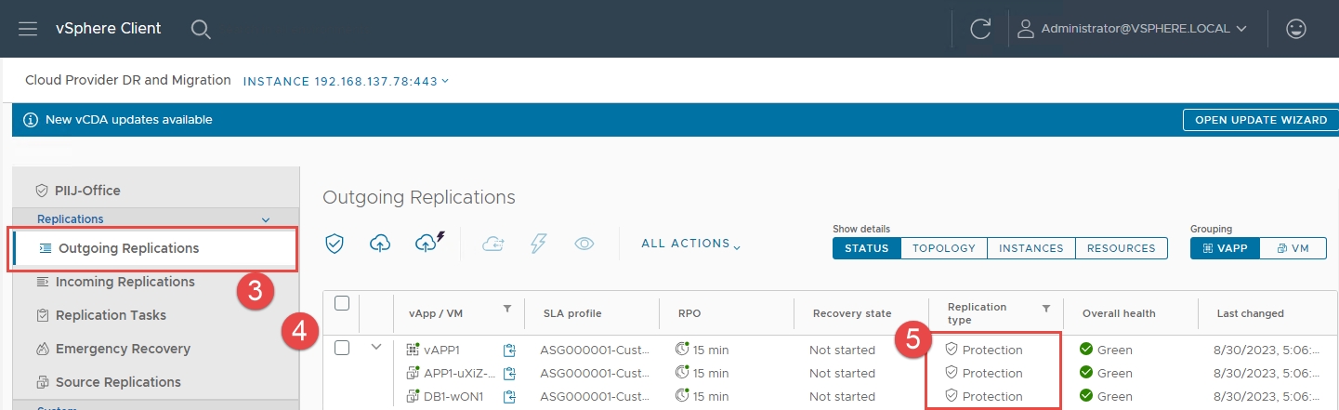Viewport: 1339px width, 410px height.
Task: Switch to the TOPOLOGY details tab
Action: 943,248
